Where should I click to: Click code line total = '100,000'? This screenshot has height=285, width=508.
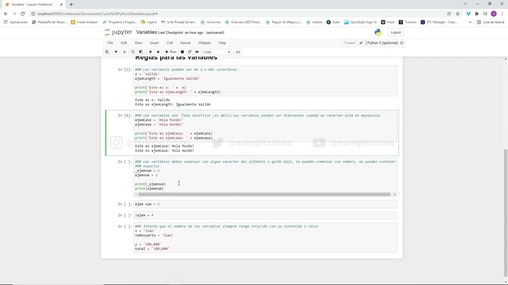pyautogui.click(x=152, y=249)
